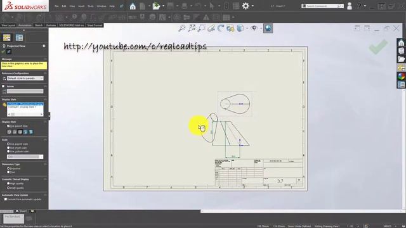
Task: Toggle Exclude from automatic update checkbox
Action: tap(6, 199)
